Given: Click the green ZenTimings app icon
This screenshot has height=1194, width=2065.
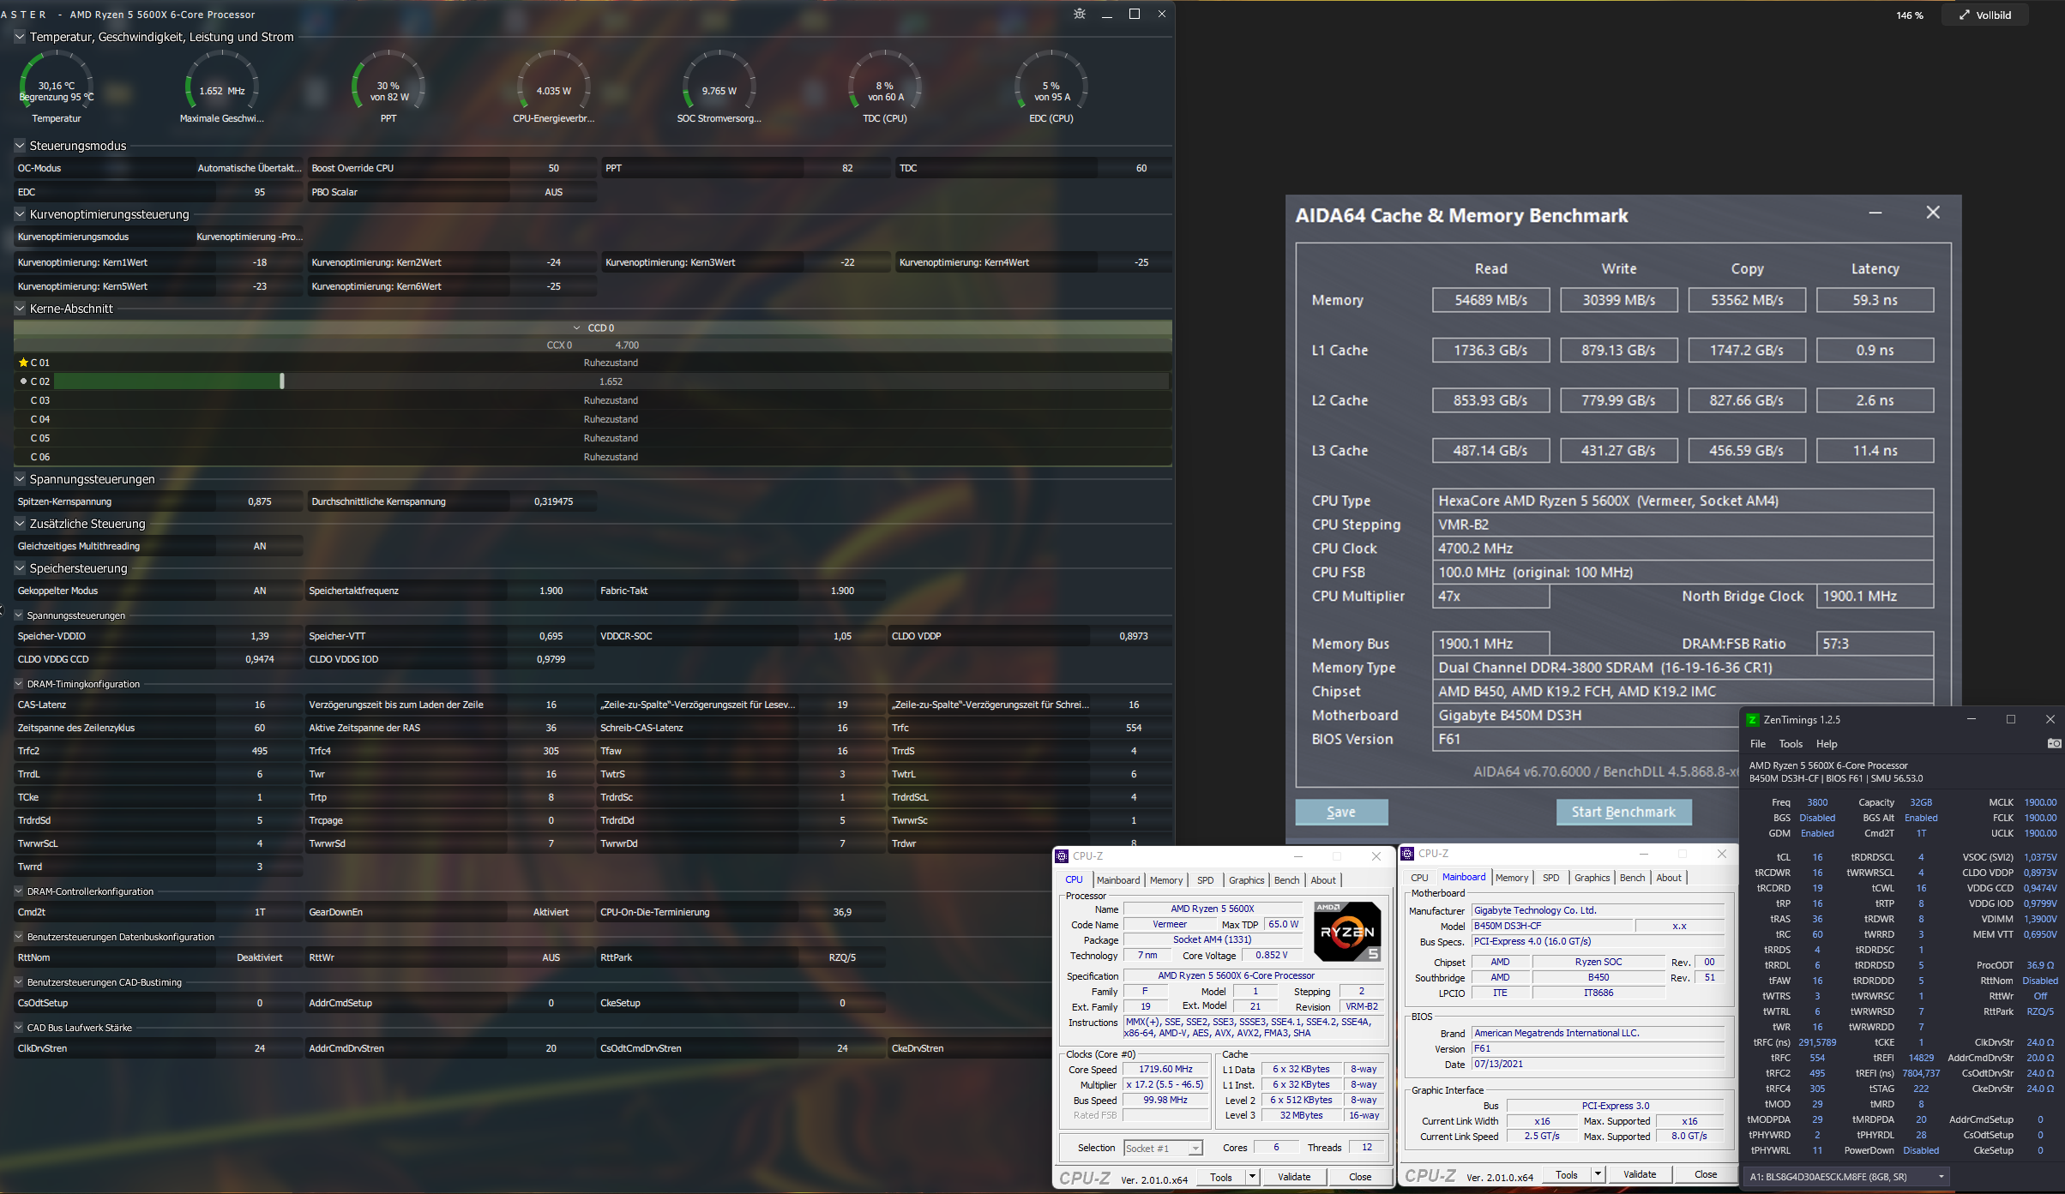Looking at the screenshot, I should tap(1753, 720).
